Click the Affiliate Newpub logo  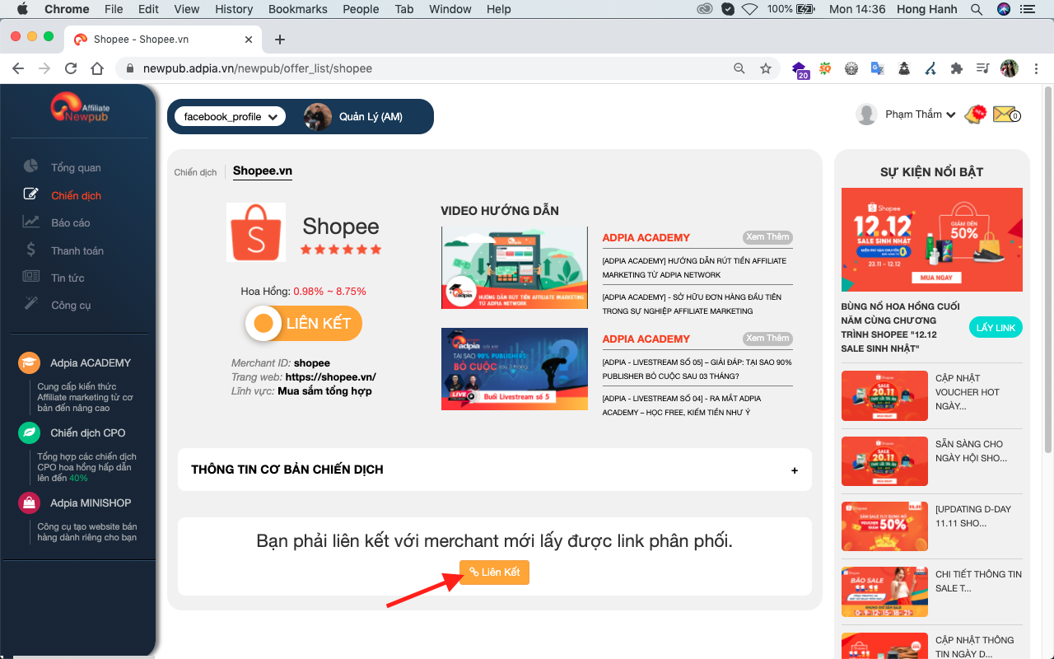coord(79,109)
